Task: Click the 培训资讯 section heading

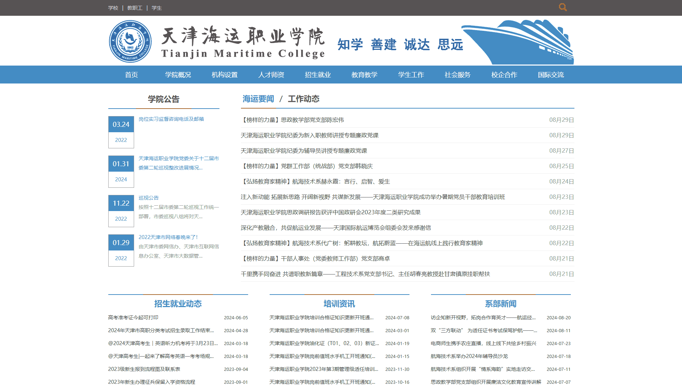Action: (x=339, y=304)
